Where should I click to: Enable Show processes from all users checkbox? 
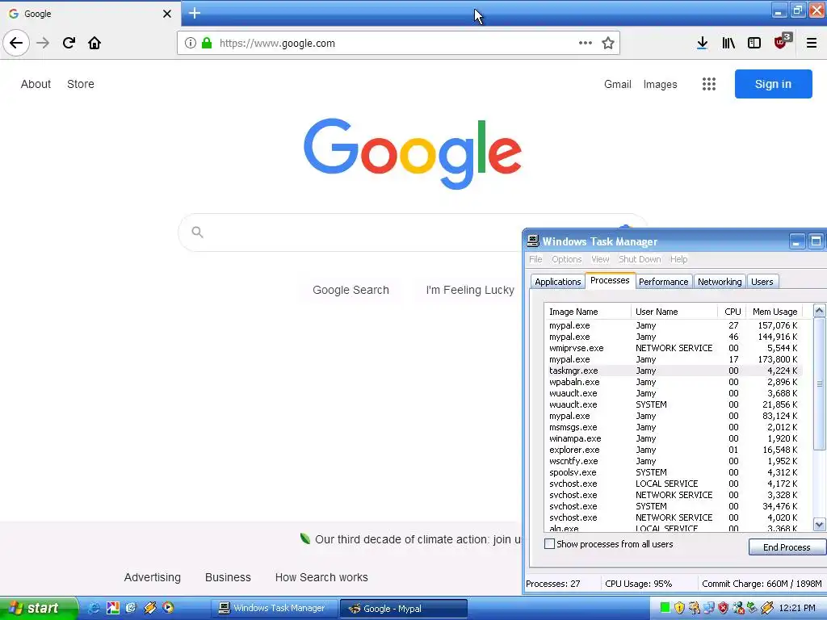pyautogui.click(x=549, y=544)
